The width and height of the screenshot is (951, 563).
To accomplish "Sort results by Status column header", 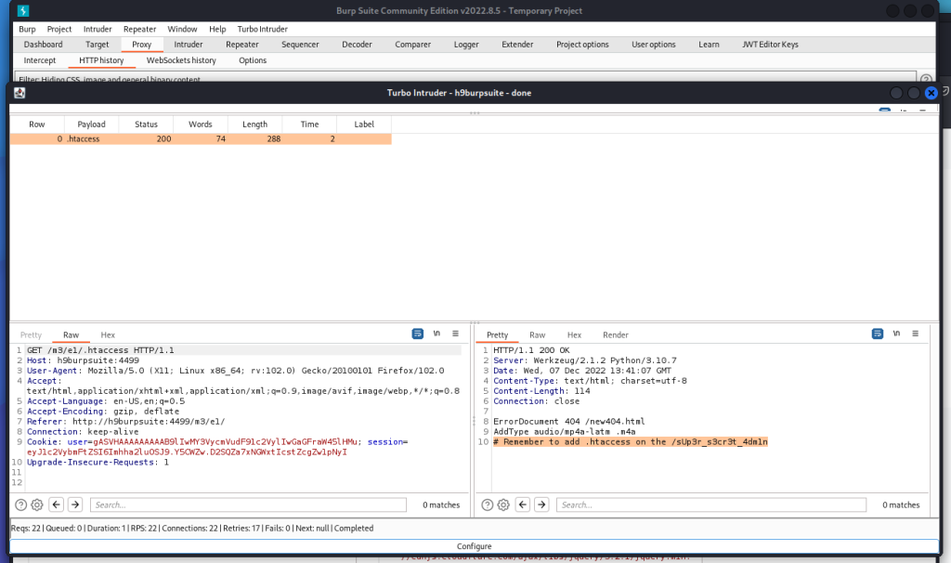I will [146, 124].
